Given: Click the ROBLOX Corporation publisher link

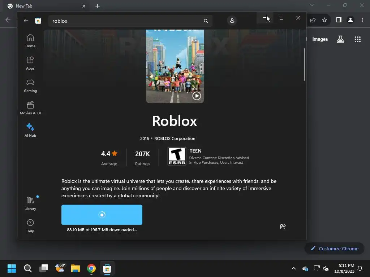Looking at the screenshot, I should (175, 138).
